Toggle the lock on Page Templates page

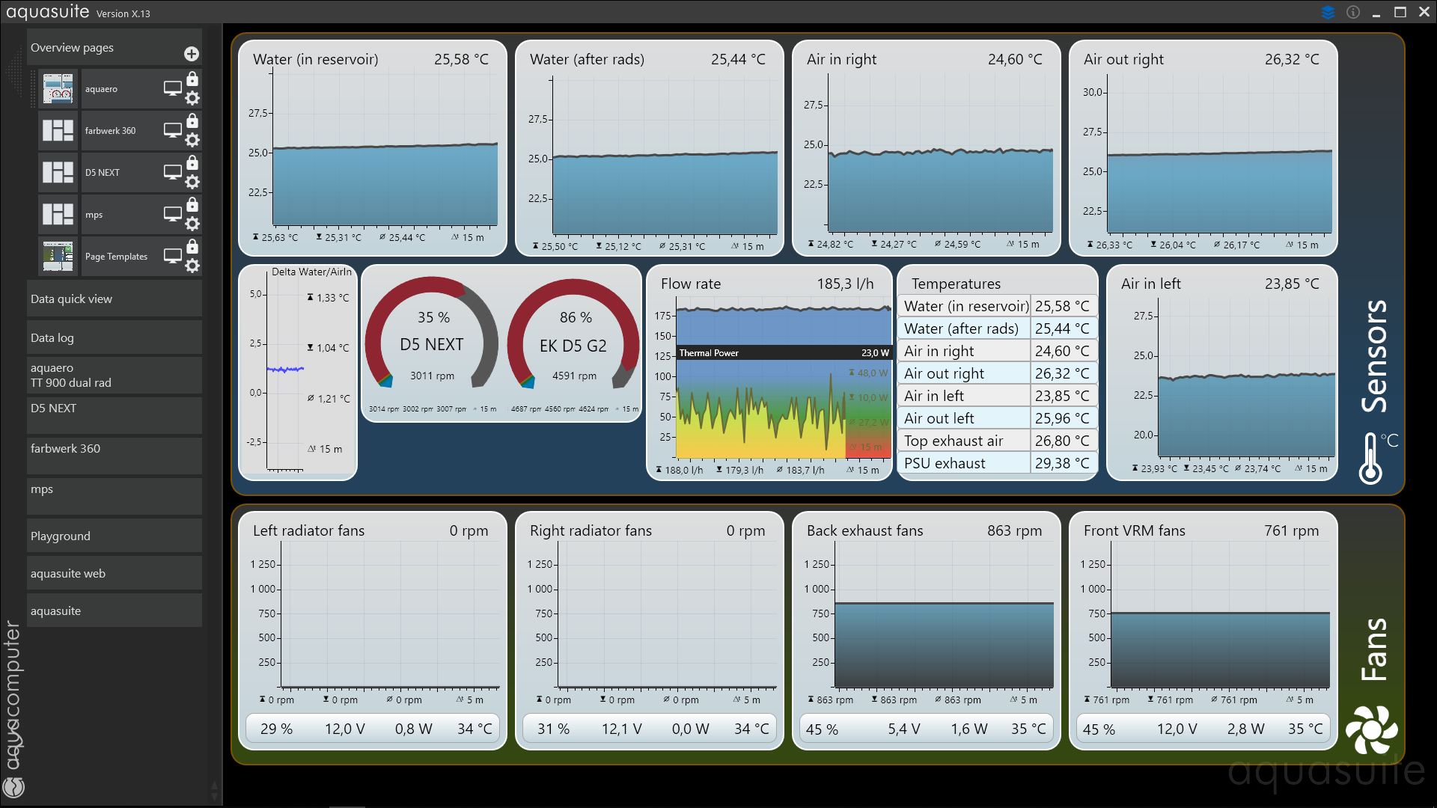[x=192, y=247]
